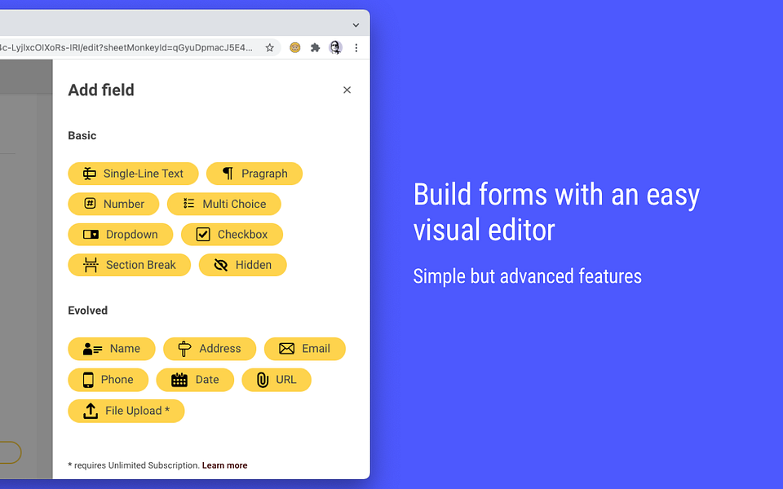783x489 pixels.
Task: Expand the tab search chevron
Action: point(356,25)
